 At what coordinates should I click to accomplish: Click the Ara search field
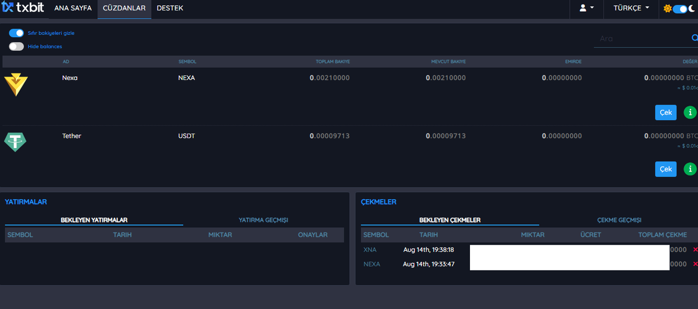[x=643, y=38]
